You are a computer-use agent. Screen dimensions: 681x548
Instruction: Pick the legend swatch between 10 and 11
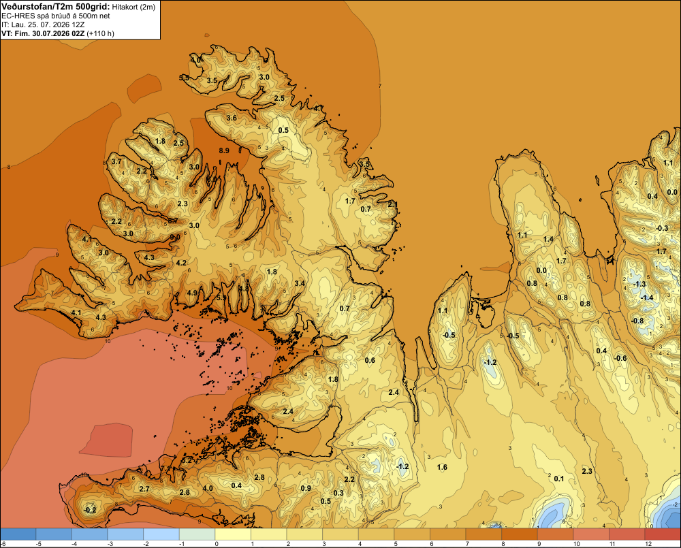point(592,534)
